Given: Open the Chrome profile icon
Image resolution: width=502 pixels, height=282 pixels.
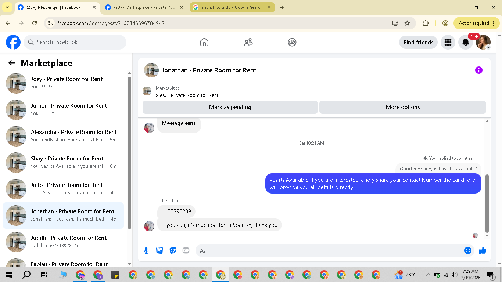Looking at the screenshot, I should (445, 23).
